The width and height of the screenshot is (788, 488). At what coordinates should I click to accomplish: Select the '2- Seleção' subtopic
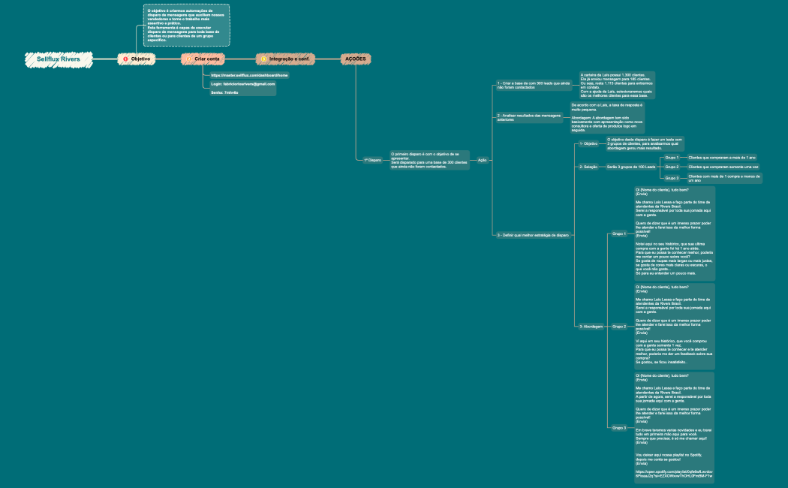click(588, 167)
